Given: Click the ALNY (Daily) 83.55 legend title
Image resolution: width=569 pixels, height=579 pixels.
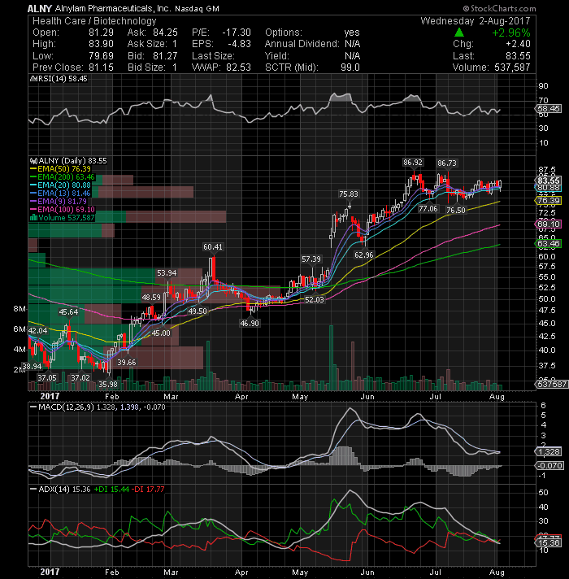Looking at the screenshot, I should (x=68, y=161).
